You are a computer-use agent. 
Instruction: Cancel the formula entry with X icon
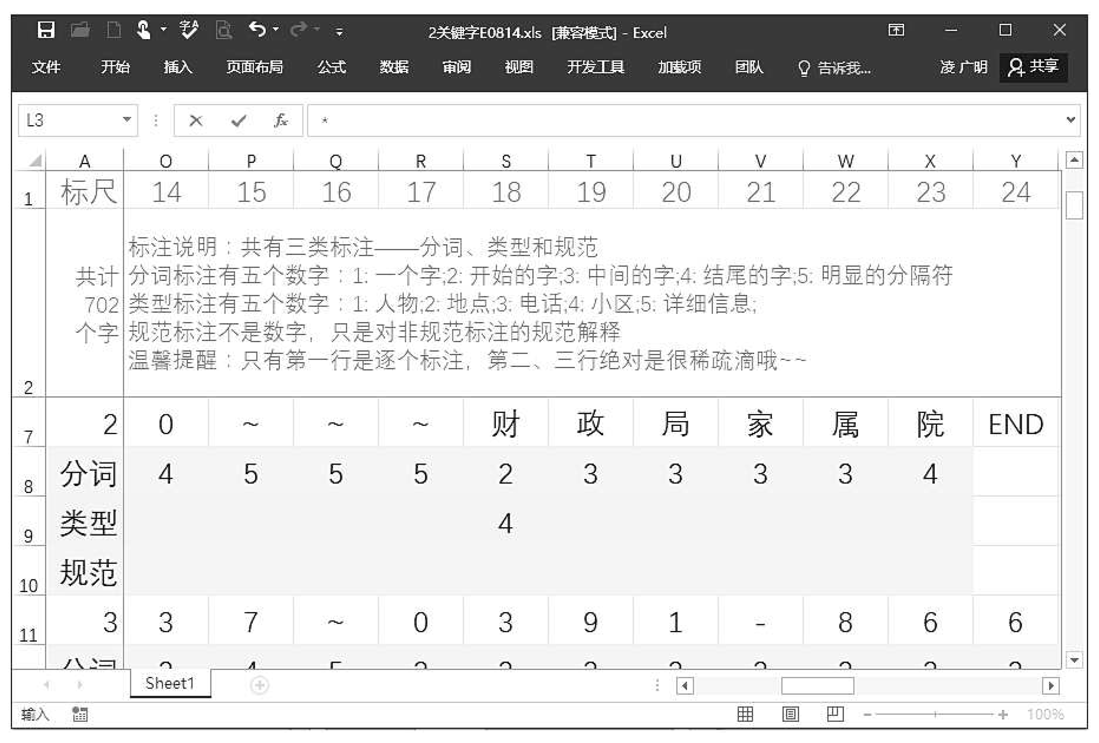(195, 121)
